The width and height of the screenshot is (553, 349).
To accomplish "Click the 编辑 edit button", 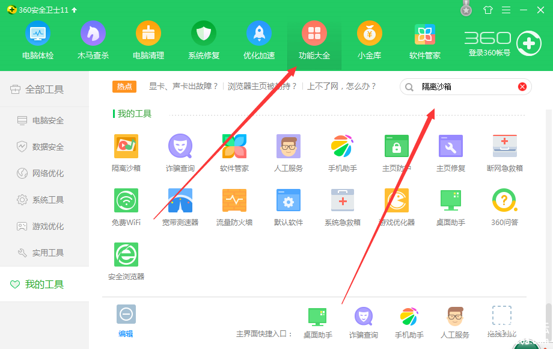I will coord(126,321).
